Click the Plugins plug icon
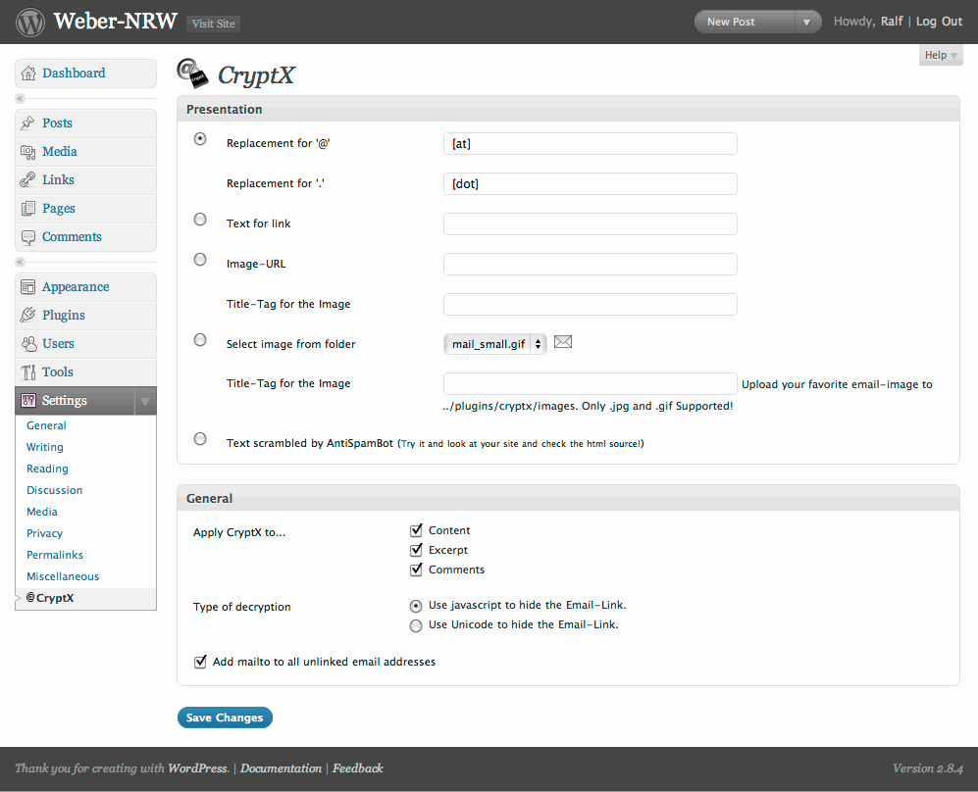Image resolution: width=978 pixels, height=792 pixels. 28,316
